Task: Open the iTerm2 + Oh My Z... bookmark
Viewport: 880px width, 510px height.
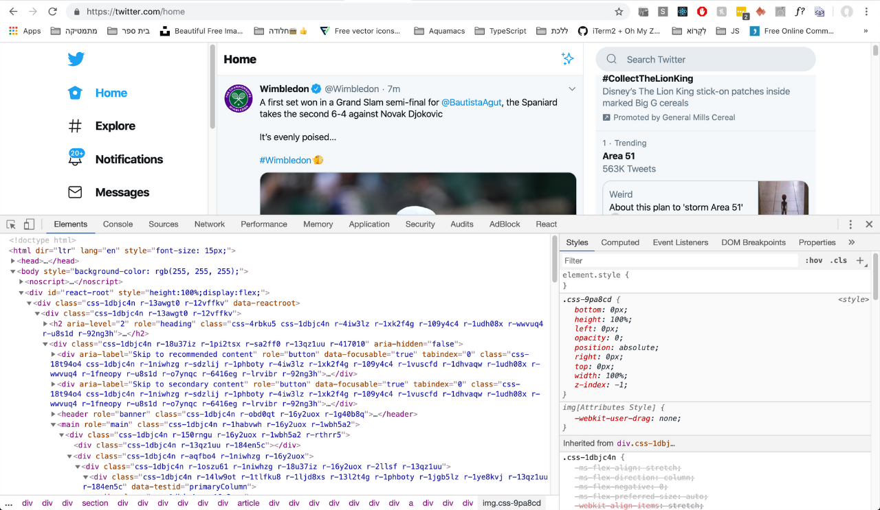Action: (x=619, y=31)
